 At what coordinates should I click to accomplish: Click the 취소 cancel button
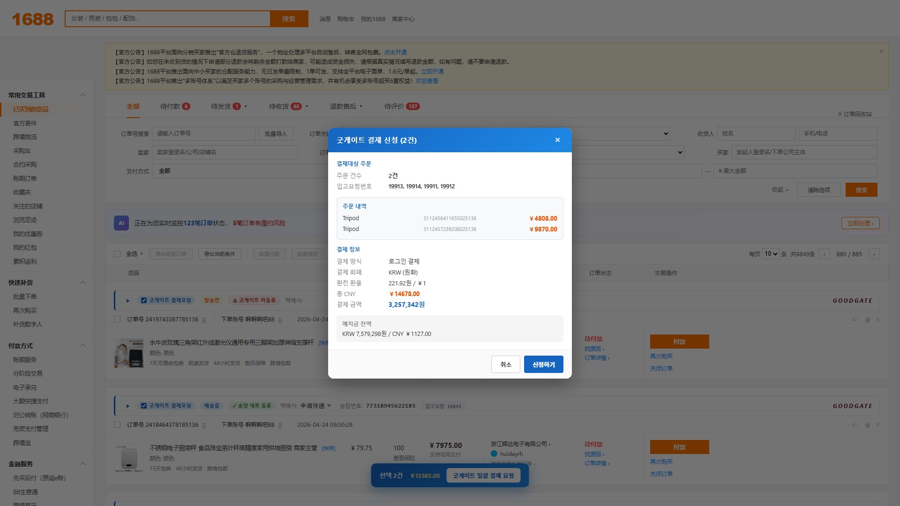(x=506, y=365)
